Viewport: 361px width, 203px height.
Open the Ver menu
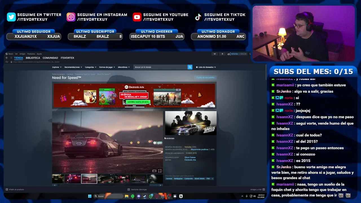pos(16,54)
